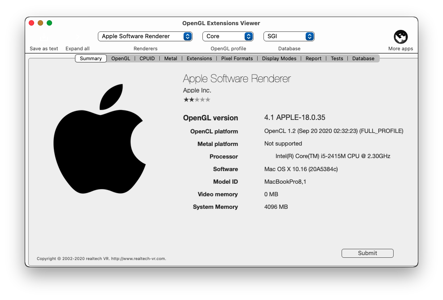The height and width of the screenshot is (300, 443).
Task: Click the large Apple logo image
Action: (x=100, y=139)
